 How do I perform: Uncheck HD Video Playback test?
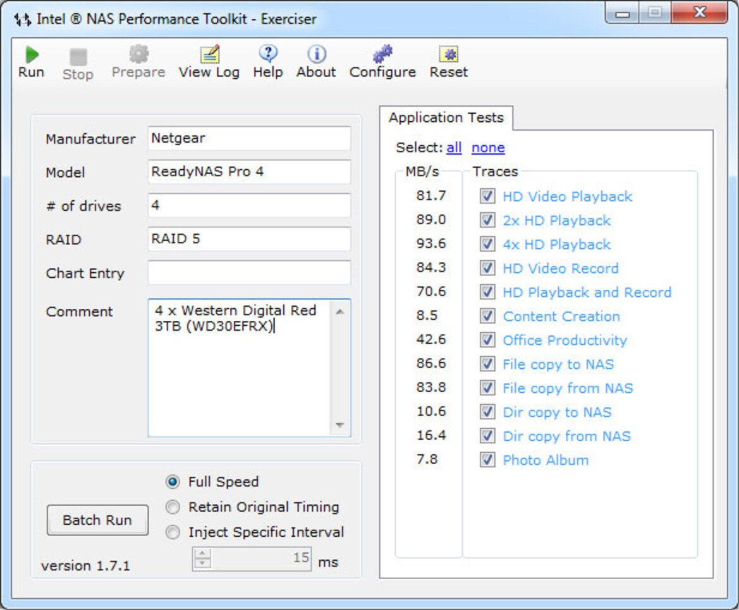[x=487, y=196]
